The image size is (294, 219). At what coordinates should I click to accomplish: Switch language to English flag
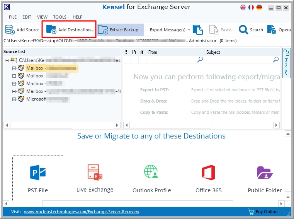tap(243, 7)
